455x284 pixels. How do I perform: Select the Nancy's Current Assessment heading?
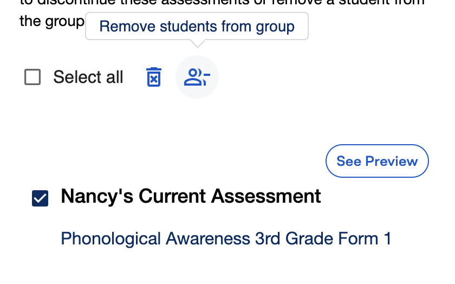click(x=191, y=196)
